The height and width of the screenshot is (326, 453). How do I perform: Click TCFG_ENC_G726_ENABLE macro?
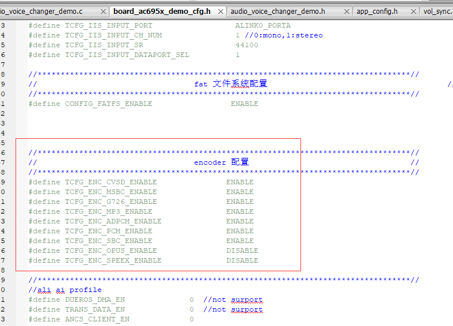click(x=111, y=202)
